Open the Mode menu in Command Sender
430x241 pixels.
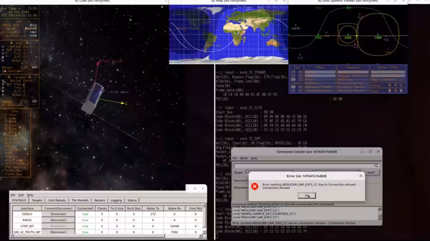[244, 158]
